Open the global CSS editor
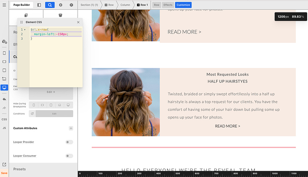Image resolution: width=308 pixels, height=177 pixels. click(4, 119)
